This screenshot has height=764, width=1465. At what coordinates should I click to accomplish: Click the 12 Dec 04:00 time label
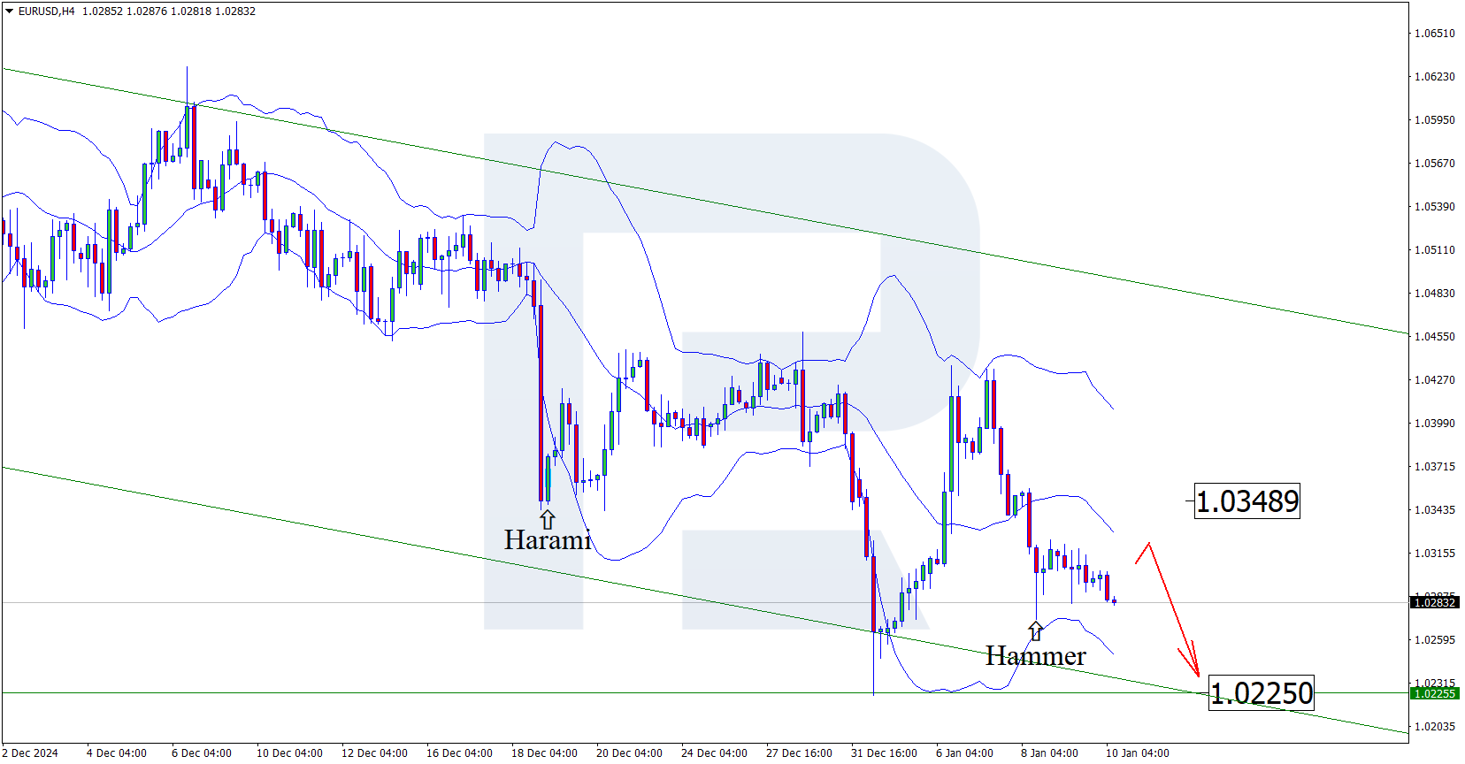pos(374,753)
